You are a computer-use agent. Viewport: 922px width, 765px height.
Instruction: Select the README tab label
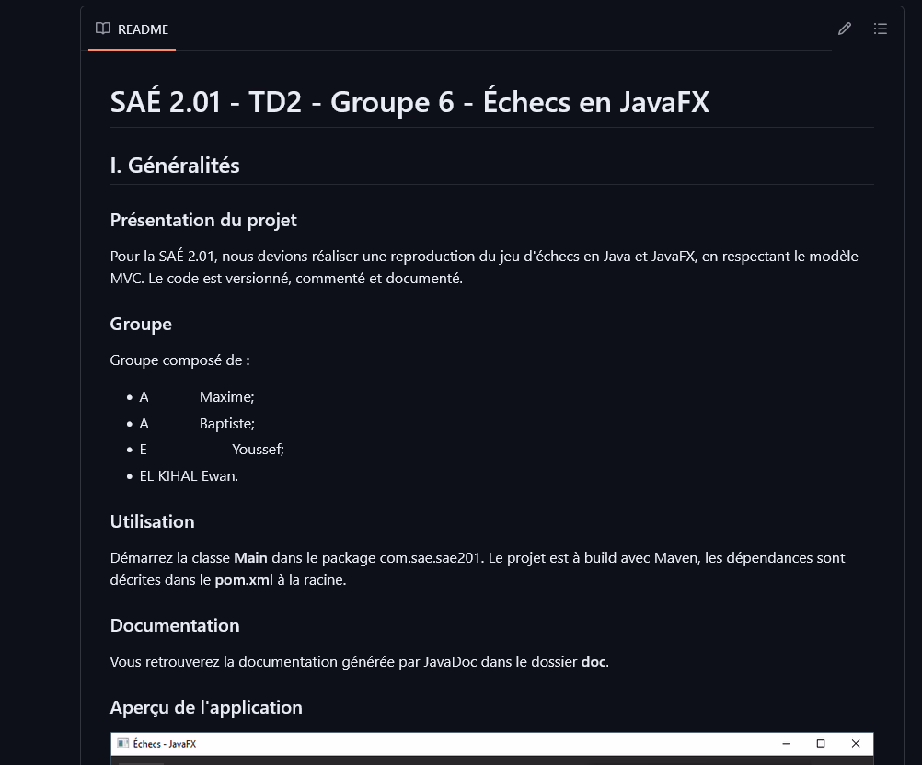click(x=143, y=29)
